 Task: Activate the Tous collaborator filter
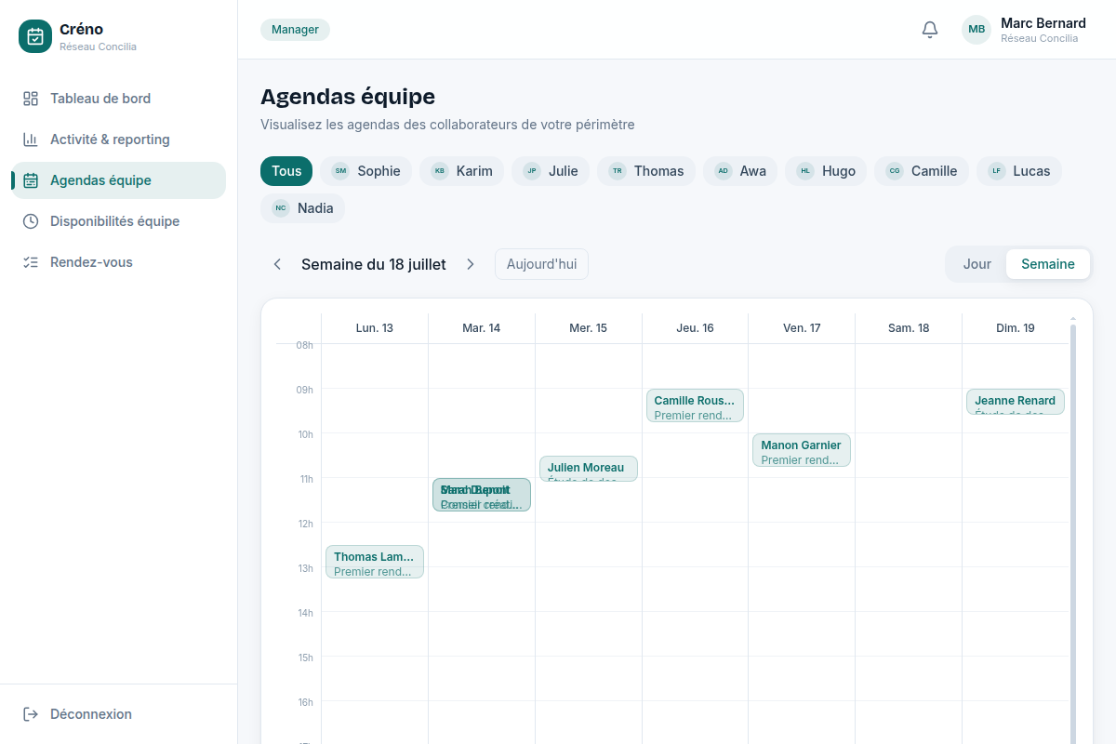(x=286, y=171)
